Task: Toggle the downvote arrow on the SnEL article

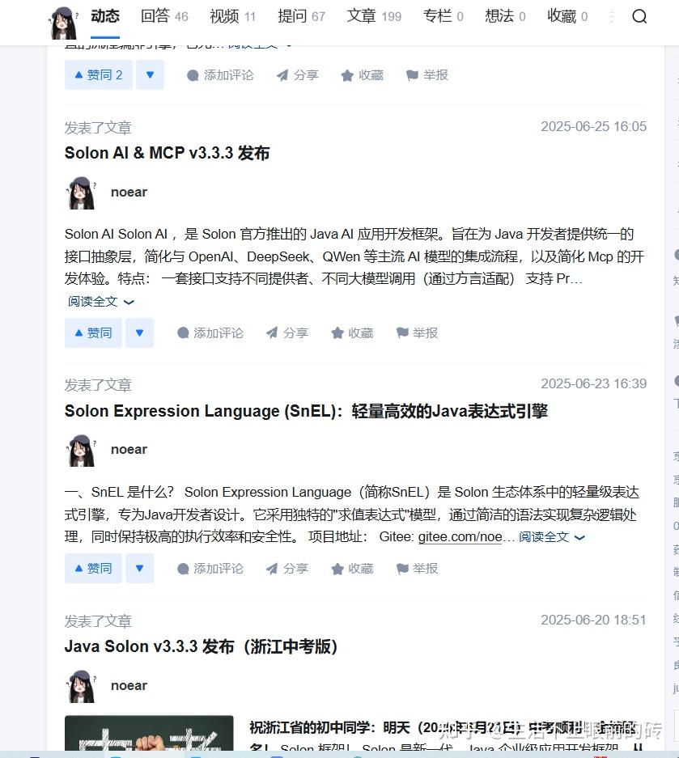Action: (x=139, y=568)
